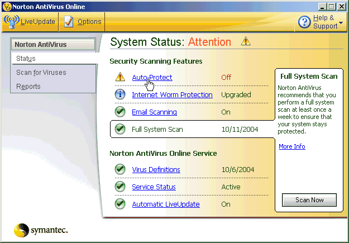Select Status in the sidebar
Viewport: 349px width, 243px height.
tap(26, 59)
